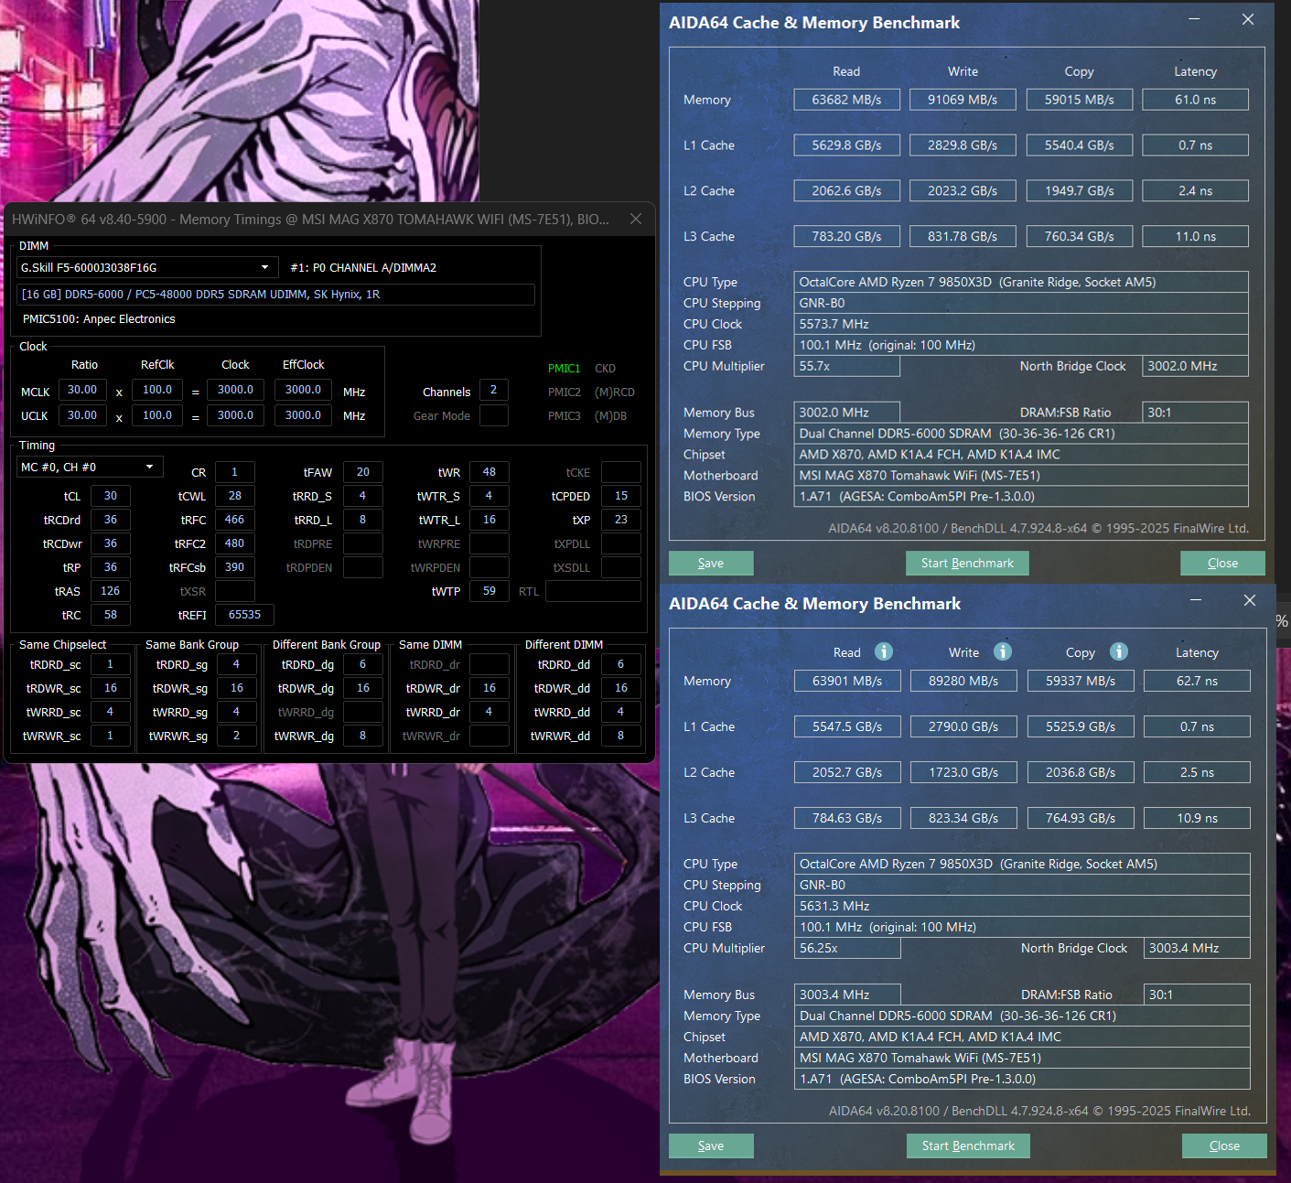Viewport: 1291px width, 1183px height.
Task: Click the Read info icon
Action: [883, 651]
